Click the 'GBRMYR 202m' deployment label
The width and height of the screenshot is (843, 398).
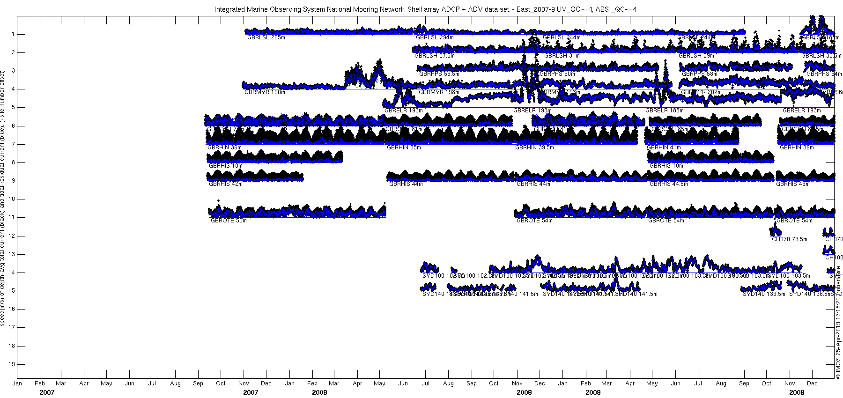[x=701, y=92]
